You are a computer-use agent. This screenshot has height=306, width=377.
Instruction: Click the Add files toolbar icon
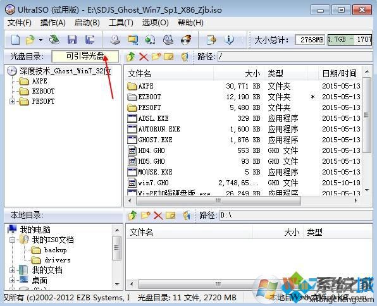coord(211,40)
